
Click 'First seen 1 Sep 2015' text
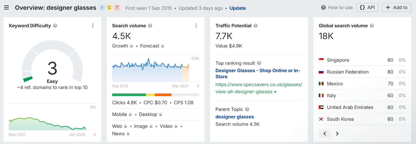[148, 8]
